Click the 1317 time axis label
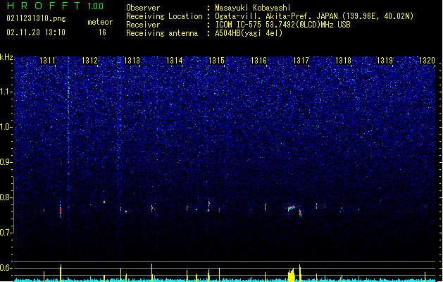This screenshot has height=282, width=443. pos(301,61)
